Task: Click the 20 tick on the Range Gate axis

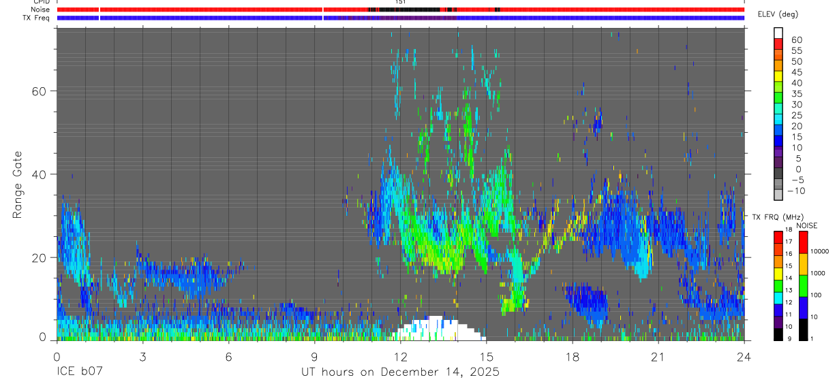Action: click(x=38, y=257)
